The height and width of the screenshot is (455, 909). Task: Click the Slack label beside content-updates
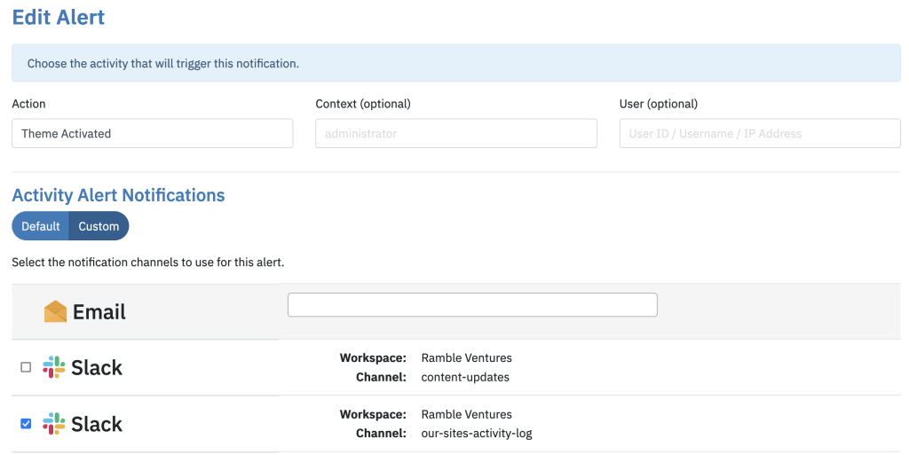(x=97, y=367)
